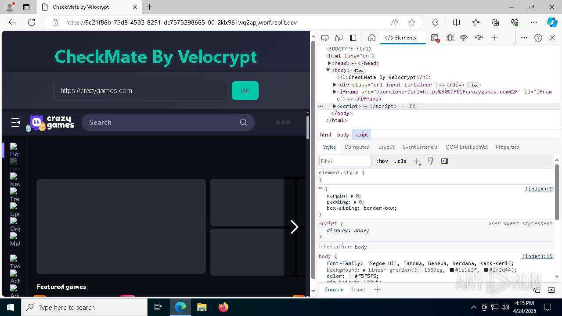562x316 pixels.
Task: Open Collections icon
Action: (x=495, y=22)
